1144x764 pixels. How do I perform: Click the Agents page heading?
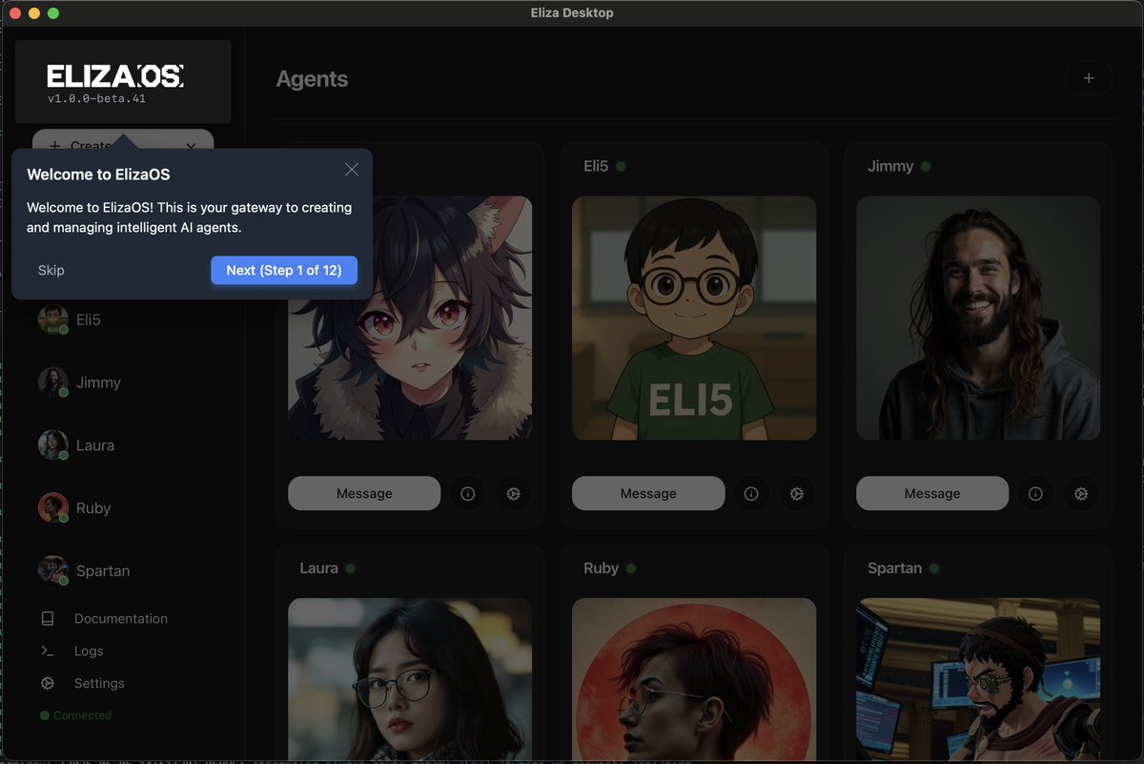point(312,79)
